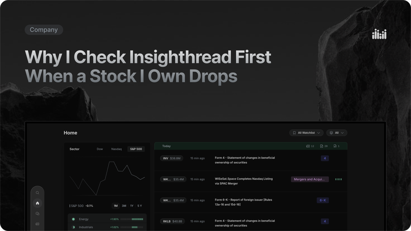
Task: Click the 4 badge on INV row
Action: click(325, 158)
